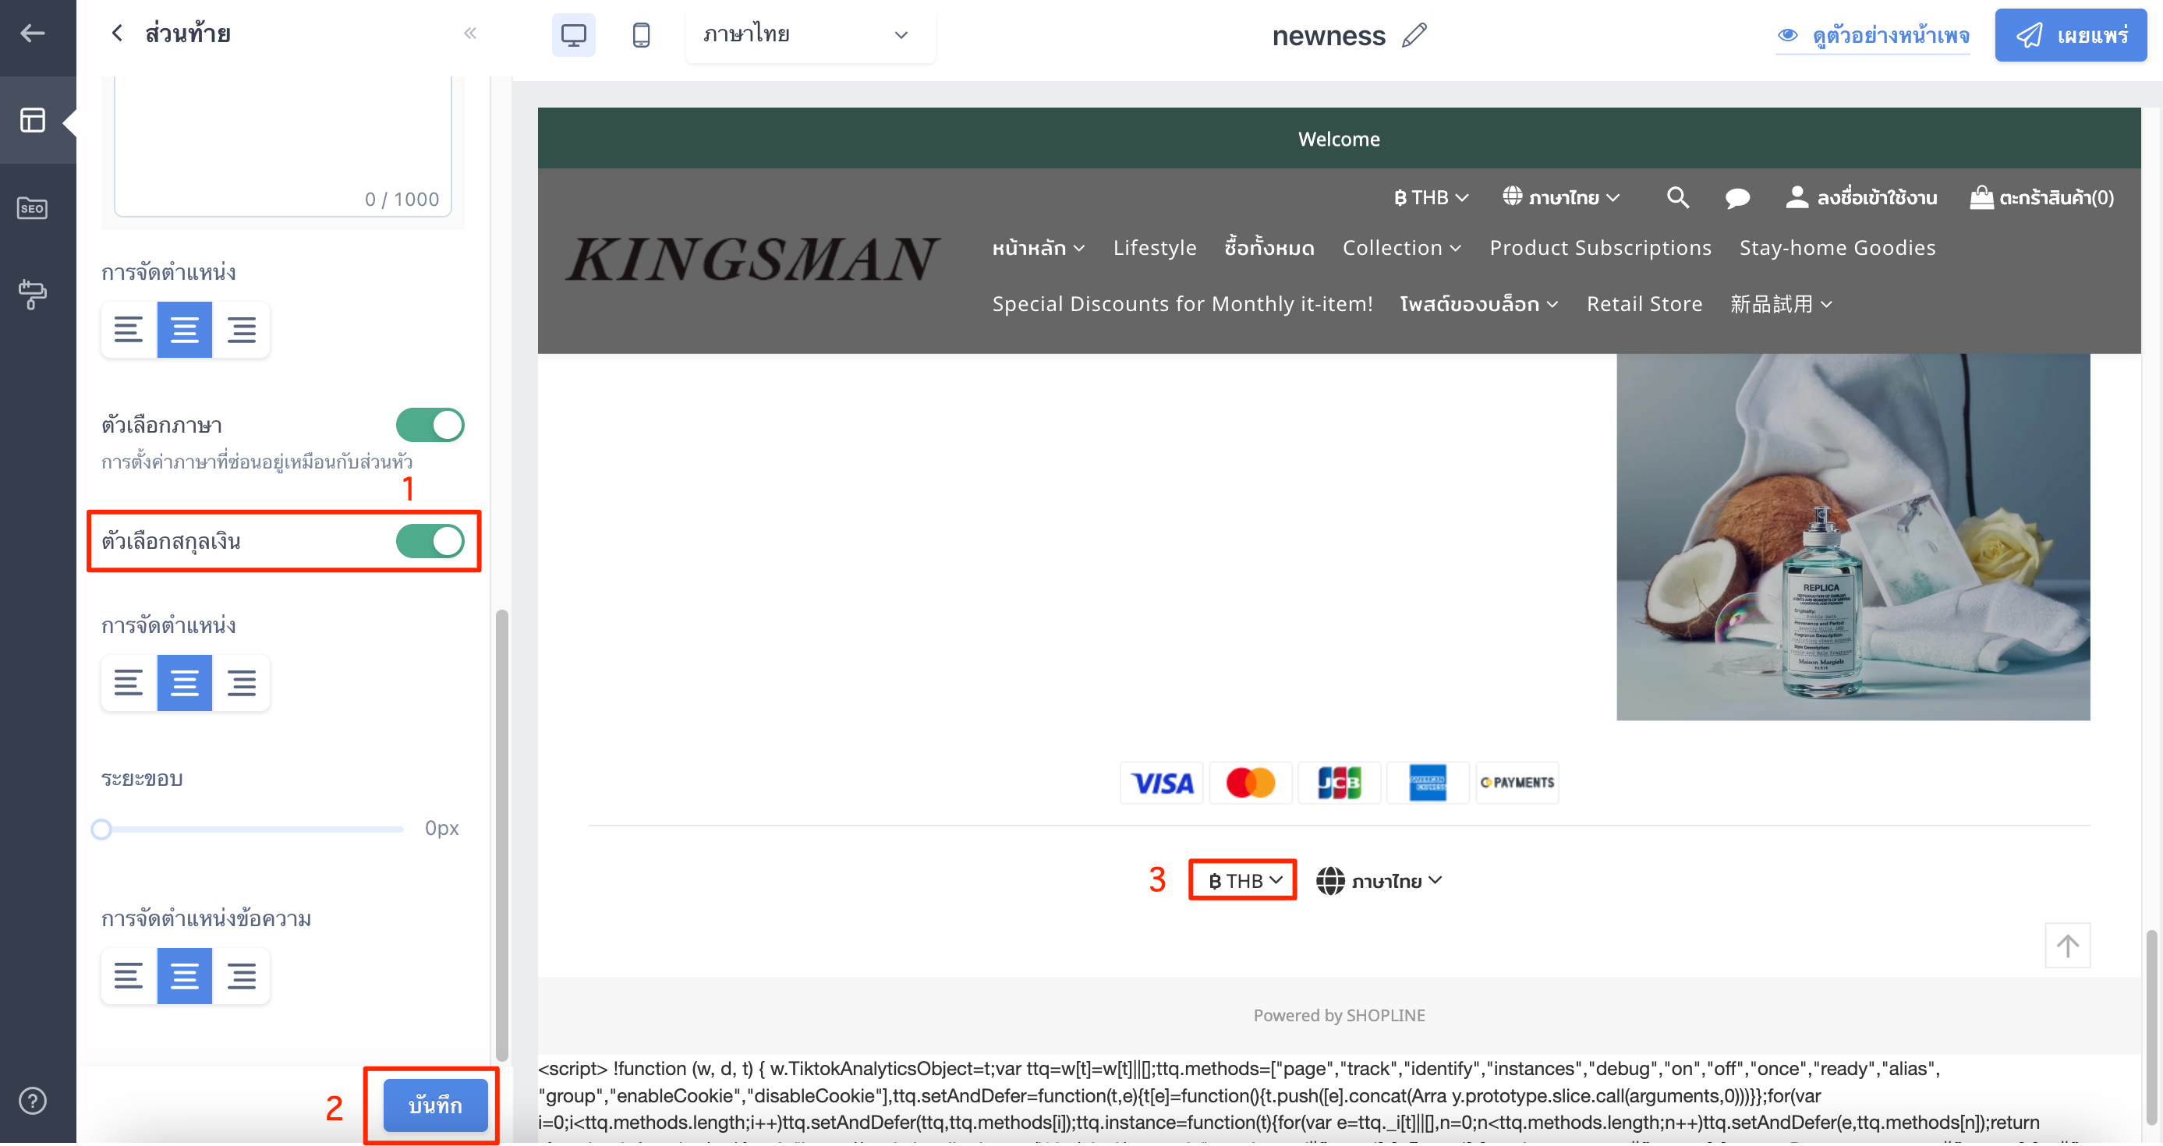Viewport: 2163px width, 1146px height.
Task: Click the REPLICA perfume product image
Action: [1853, 537]
